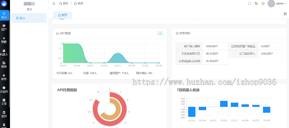Viewport: 289px width, 128px height.
Task: Open the 财务 sidebar section
Action: pyautogui.click(x=4, y=77)
